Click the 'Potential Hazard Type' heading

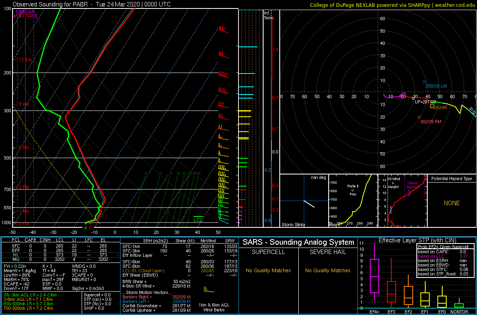coord(452,178)
